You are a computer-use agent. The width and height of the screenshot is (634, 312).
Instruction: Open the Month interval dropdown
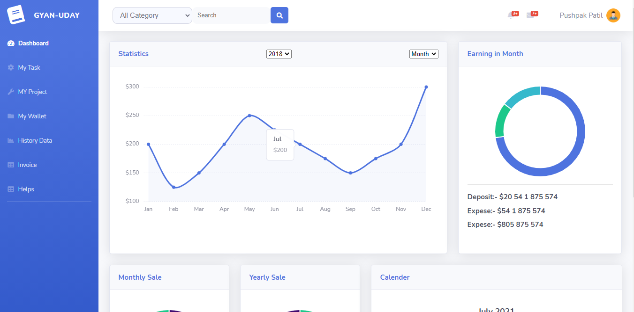coord(423,53)
